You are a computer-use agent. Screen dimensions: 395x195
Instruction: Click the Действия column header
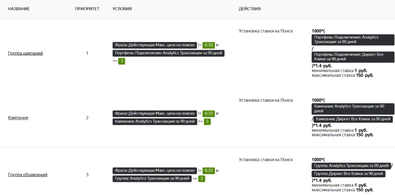tap(250, 9)
